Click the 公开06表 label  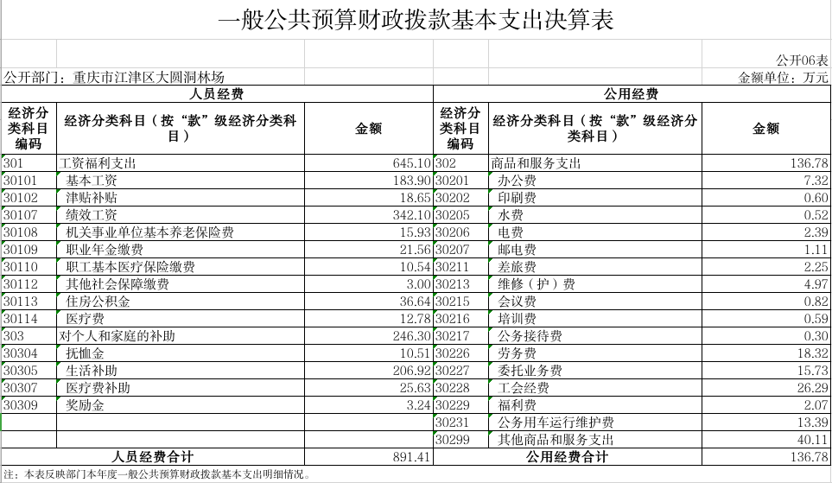coord(802,60)
